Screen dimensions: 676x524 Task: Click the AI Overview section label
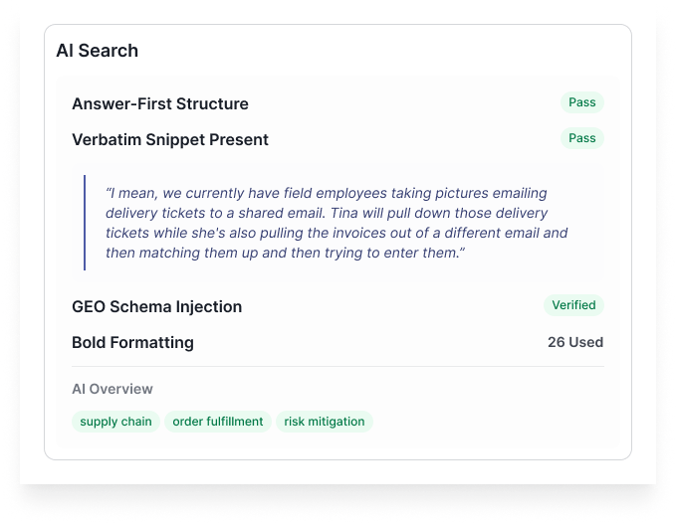coord(113,389)
